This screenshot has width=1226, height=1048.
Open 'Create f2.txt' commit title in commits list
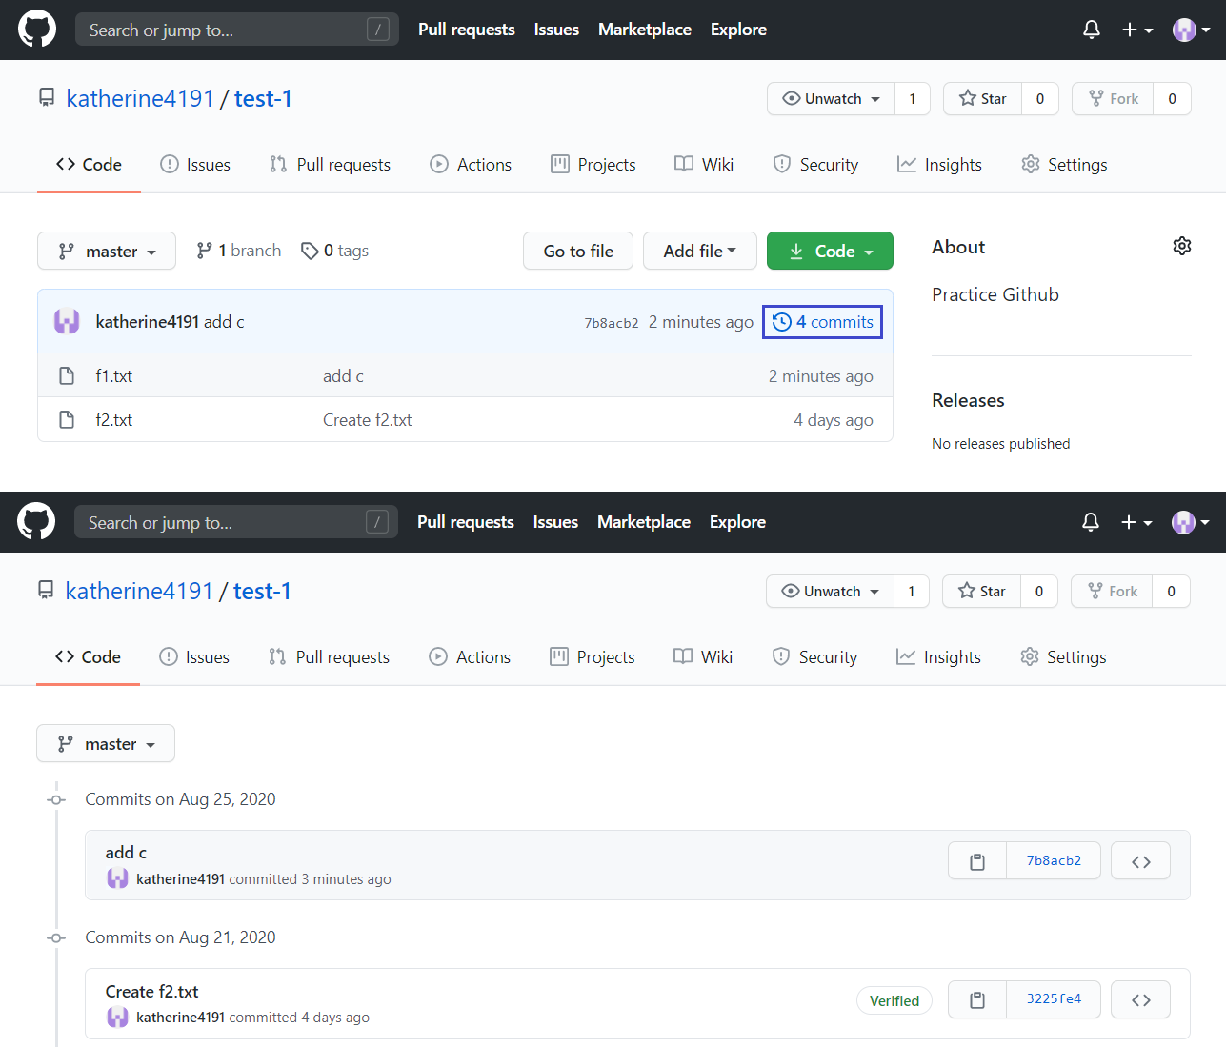point(152,992)
